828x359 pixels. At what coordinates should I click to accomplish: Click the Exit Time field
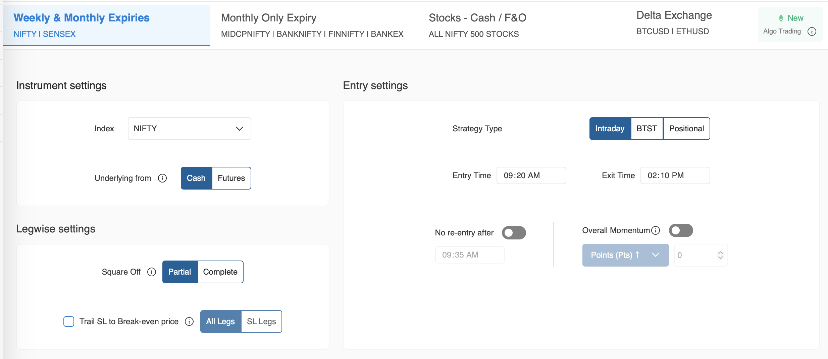coord(675,175)
